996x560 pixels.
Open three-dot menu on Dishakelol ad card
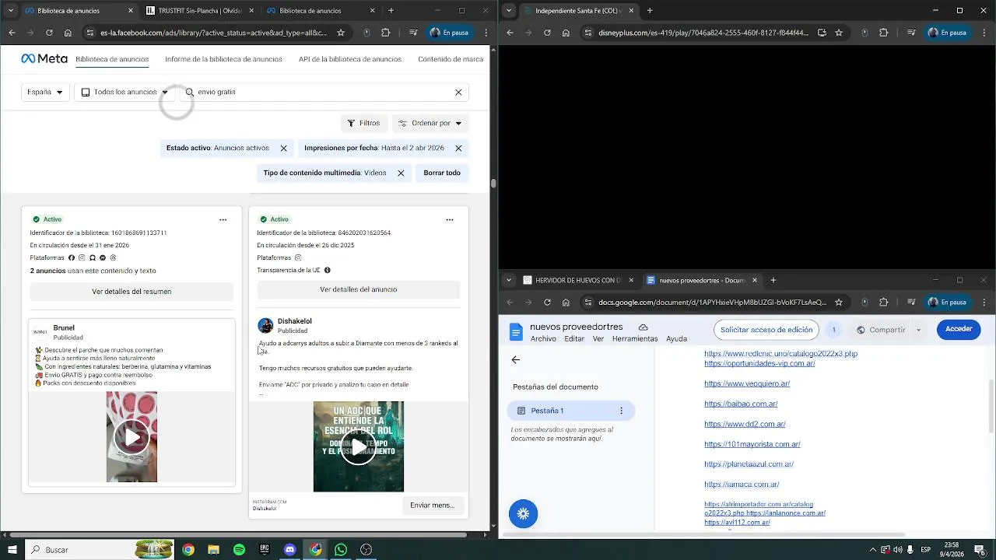[x=449, y=220]
